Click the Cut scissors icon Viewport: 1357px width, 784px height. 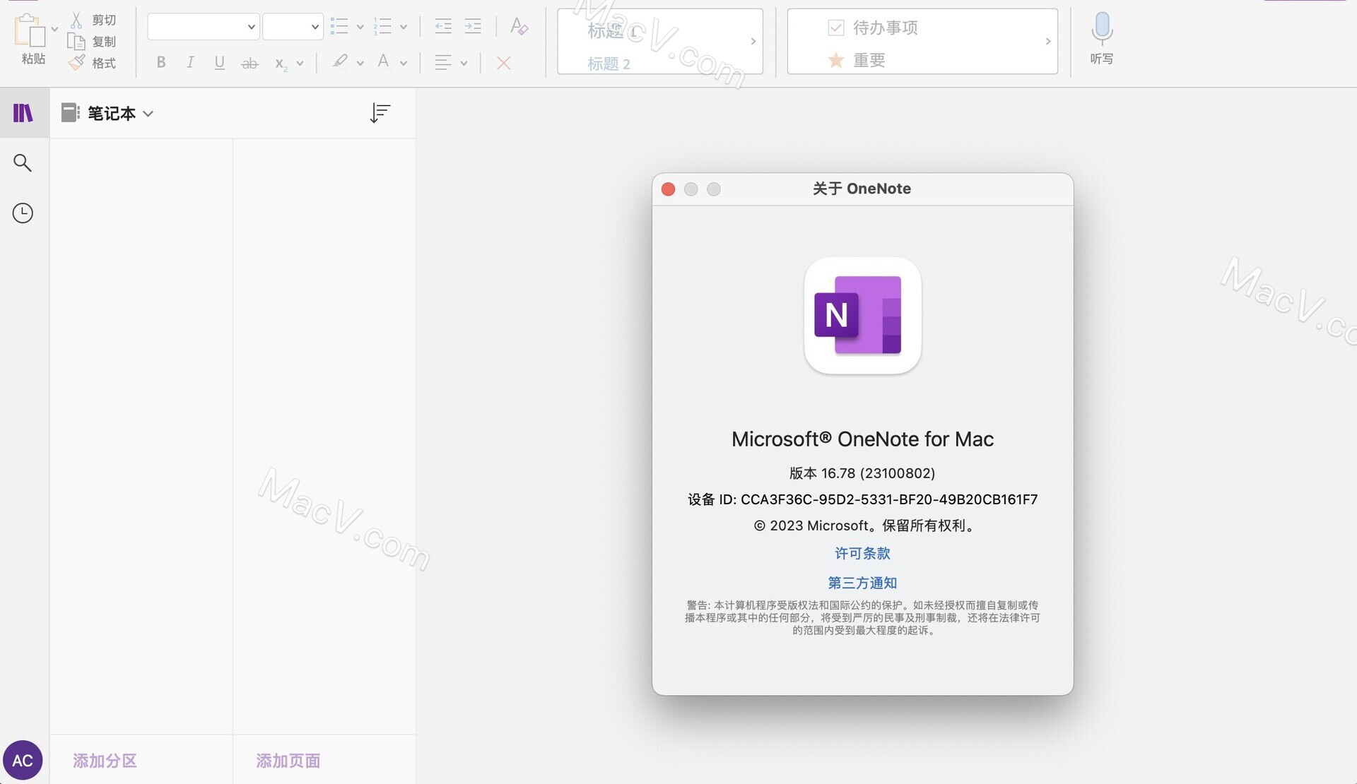[x=76, y=20]
